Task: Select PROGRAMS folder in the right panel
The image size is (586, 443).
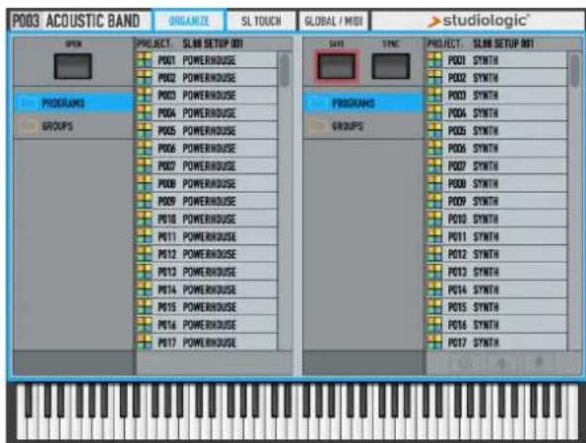Action: tap(363, 103)
